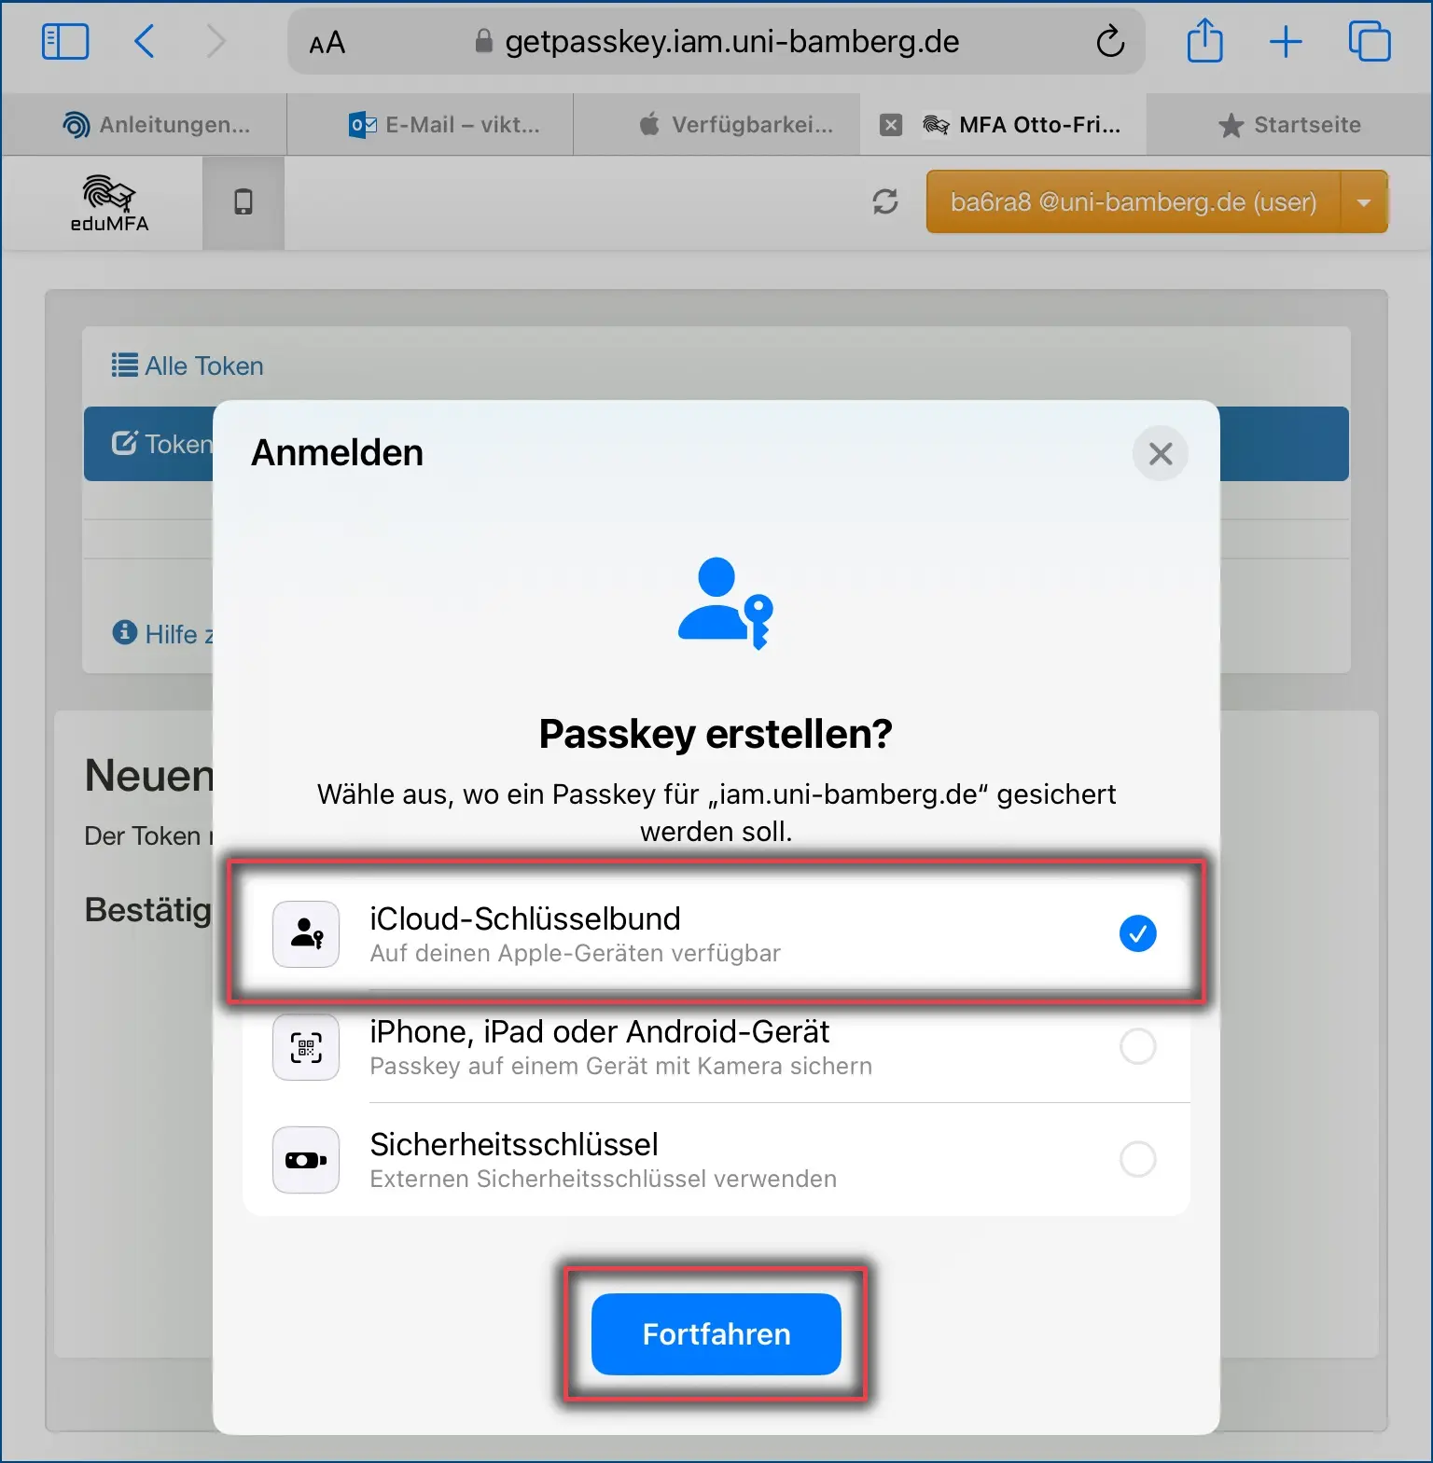Image resolution: width=1433 pixels, height=1463 pixels.
Task: Click the eduMFA logo
Action: (109, 202)
